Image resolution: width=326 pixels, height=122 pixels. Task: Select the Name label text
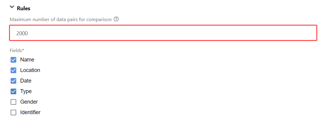[x=27, y=60]
